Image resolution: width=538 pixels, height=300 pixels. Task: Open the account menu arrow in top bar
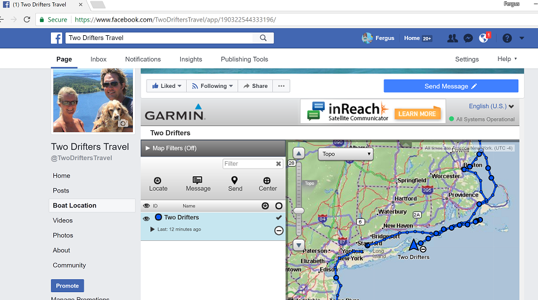pos(521,38)
